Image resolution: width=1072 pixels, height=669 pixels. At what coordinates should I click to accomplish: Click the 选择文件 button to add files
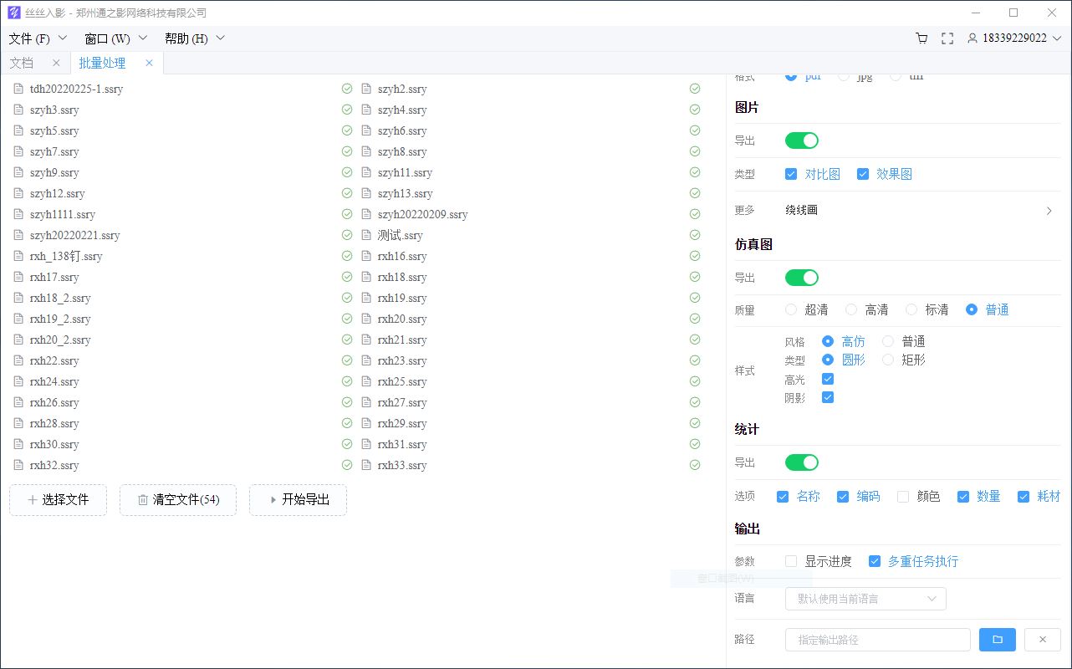pos(58,500)
